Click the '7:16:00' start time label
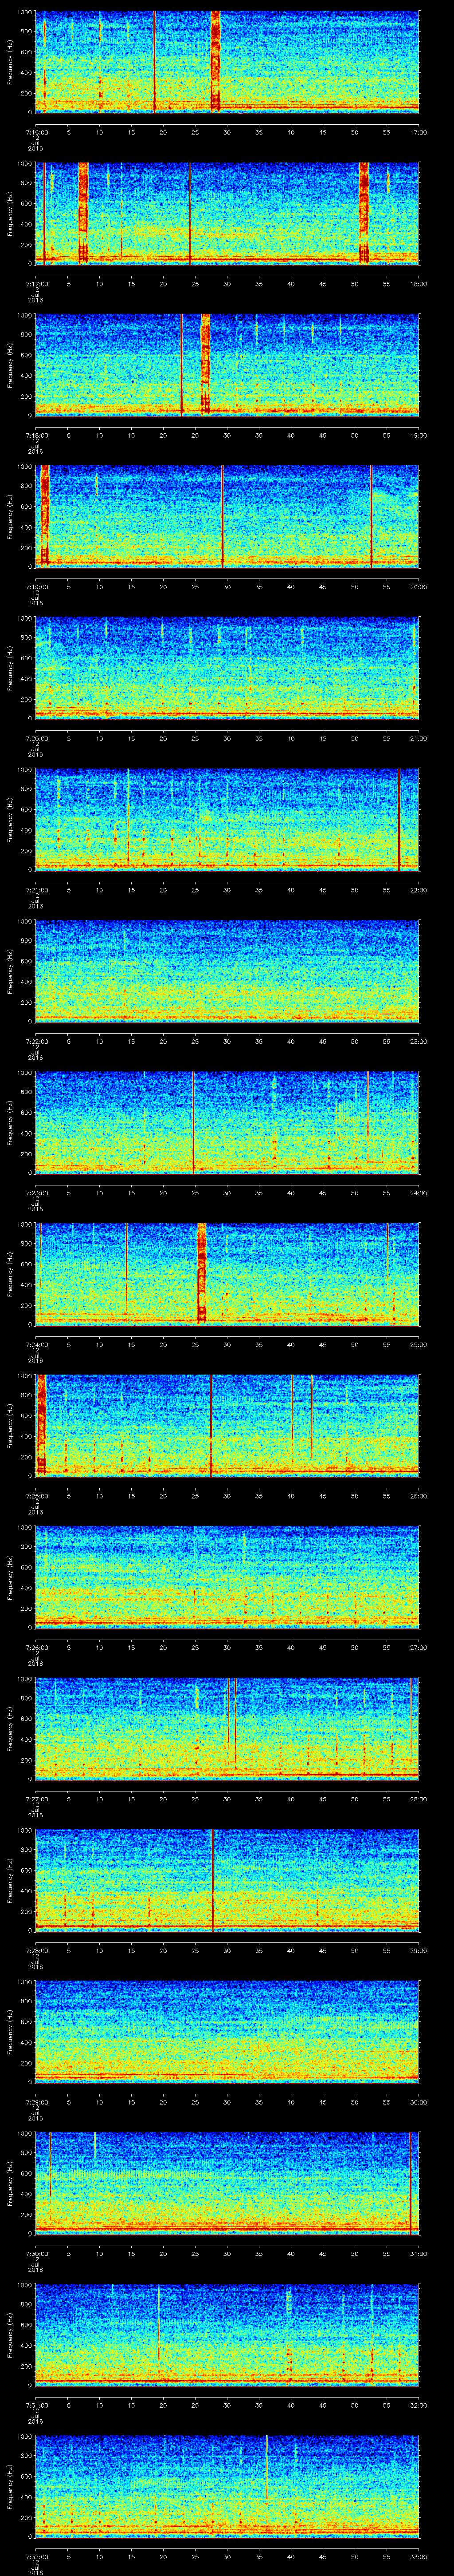This screenshot has height=2576, width=454. click(x=37, y=132)
